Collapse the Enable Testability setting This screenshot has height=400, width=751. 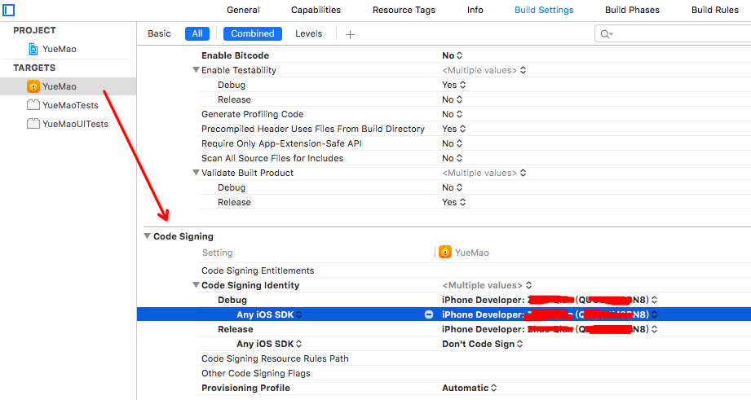point(196,70)
